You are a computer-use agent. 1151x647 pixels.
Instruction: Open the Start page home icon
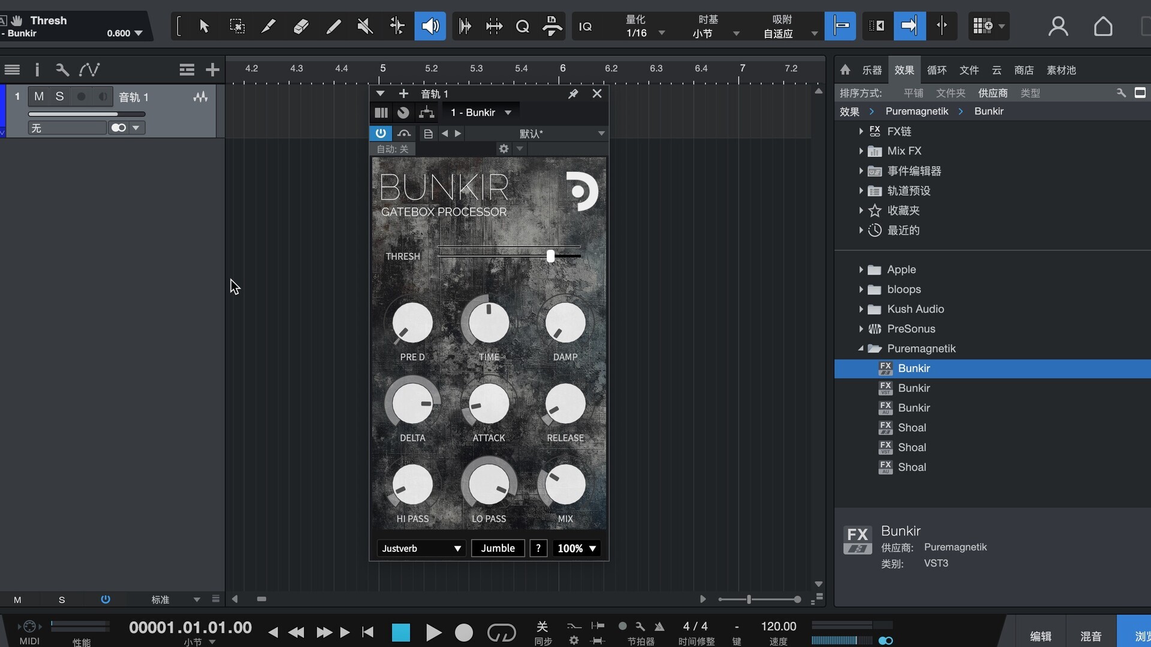[x=1103, y=26]
